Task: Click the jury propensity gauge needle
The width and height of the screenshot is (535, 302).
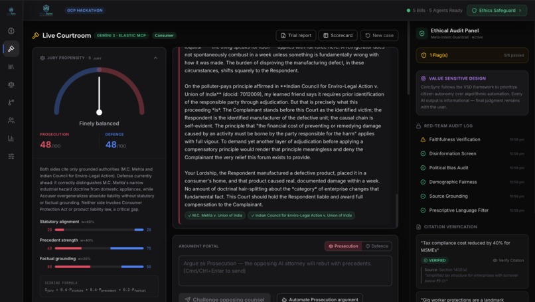Action: click(100, 96)
